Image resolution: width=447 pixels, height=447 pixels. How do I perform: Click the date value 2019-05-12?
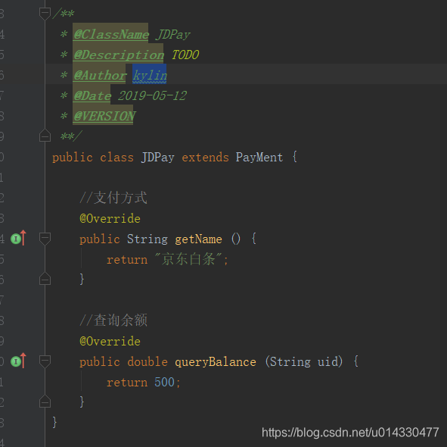click(152, 95)
